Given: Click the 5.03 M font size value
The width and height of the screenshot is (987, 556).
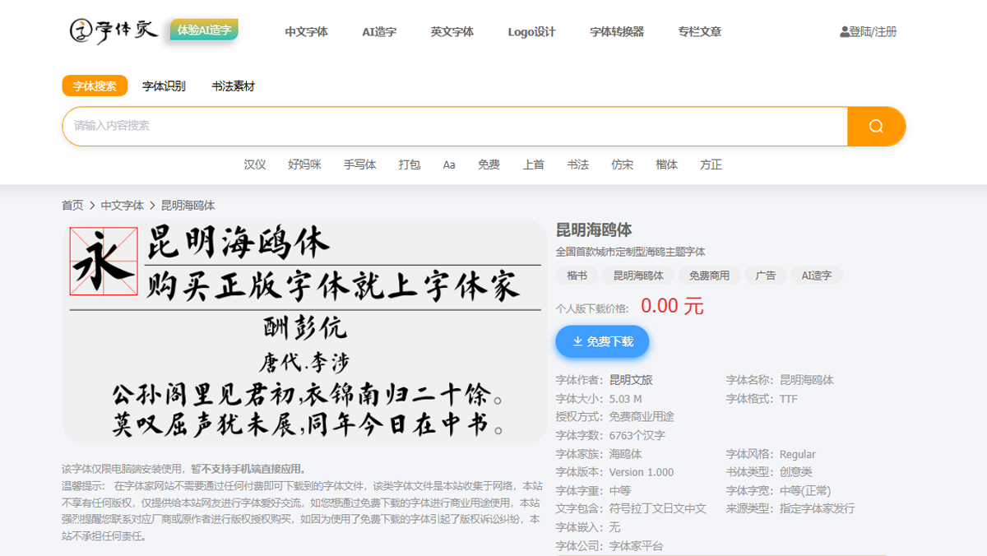Looking at the screenshot, I should [x=625, y=399].
